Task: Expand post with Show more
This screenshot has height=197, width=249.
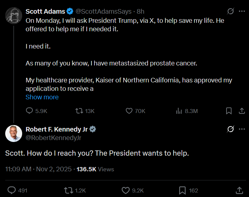Action: click(42, 97)
